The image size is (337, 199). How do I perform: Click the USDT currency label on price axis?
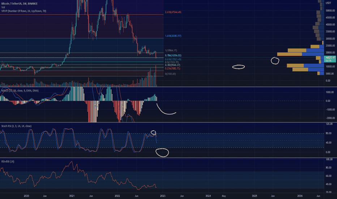(x=328, y=3)
